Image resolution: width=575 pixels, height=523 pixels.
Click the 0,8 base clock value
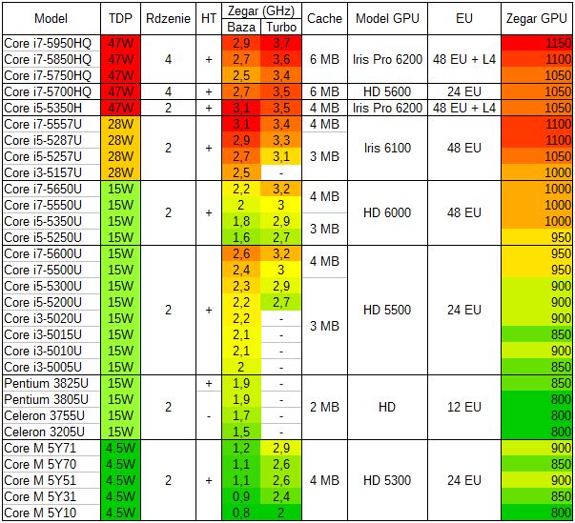241,513
